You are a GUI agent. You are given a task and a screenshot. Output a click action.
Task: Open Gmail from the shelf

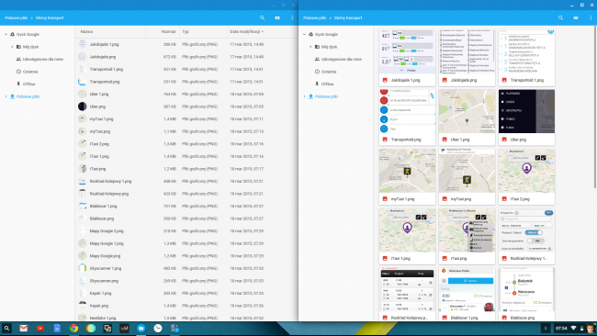(24, 328)
